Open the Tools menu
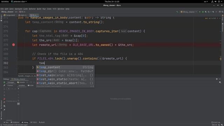Viewport: 224px width, 126px height. pyautogui.click(x=49, y=9)
